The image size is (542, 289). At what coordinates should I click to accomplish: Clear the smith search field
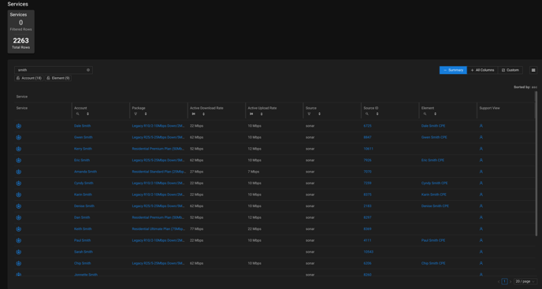pos(88,70)
